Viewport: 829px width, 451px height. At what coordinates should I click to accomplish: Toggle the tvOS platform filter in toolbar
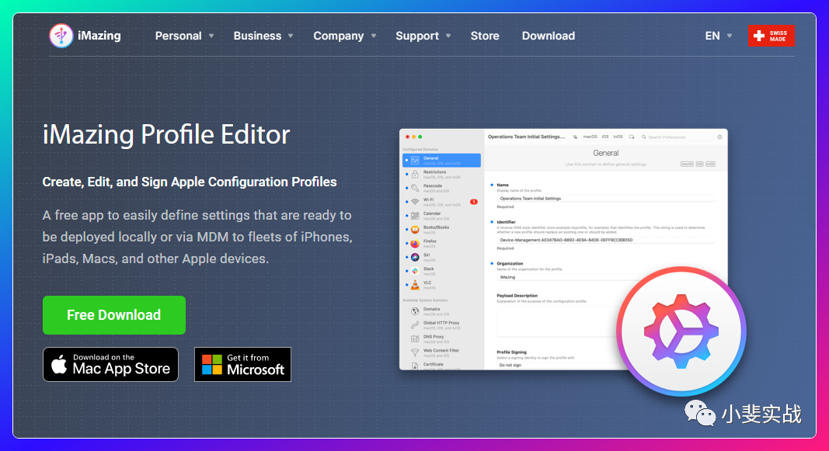click(x=618, y=137)
